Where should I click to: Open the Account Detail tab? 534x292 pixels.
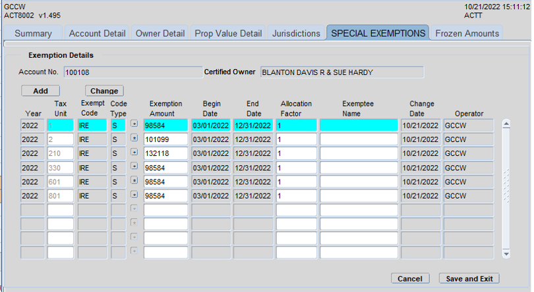tap(97, 33)
